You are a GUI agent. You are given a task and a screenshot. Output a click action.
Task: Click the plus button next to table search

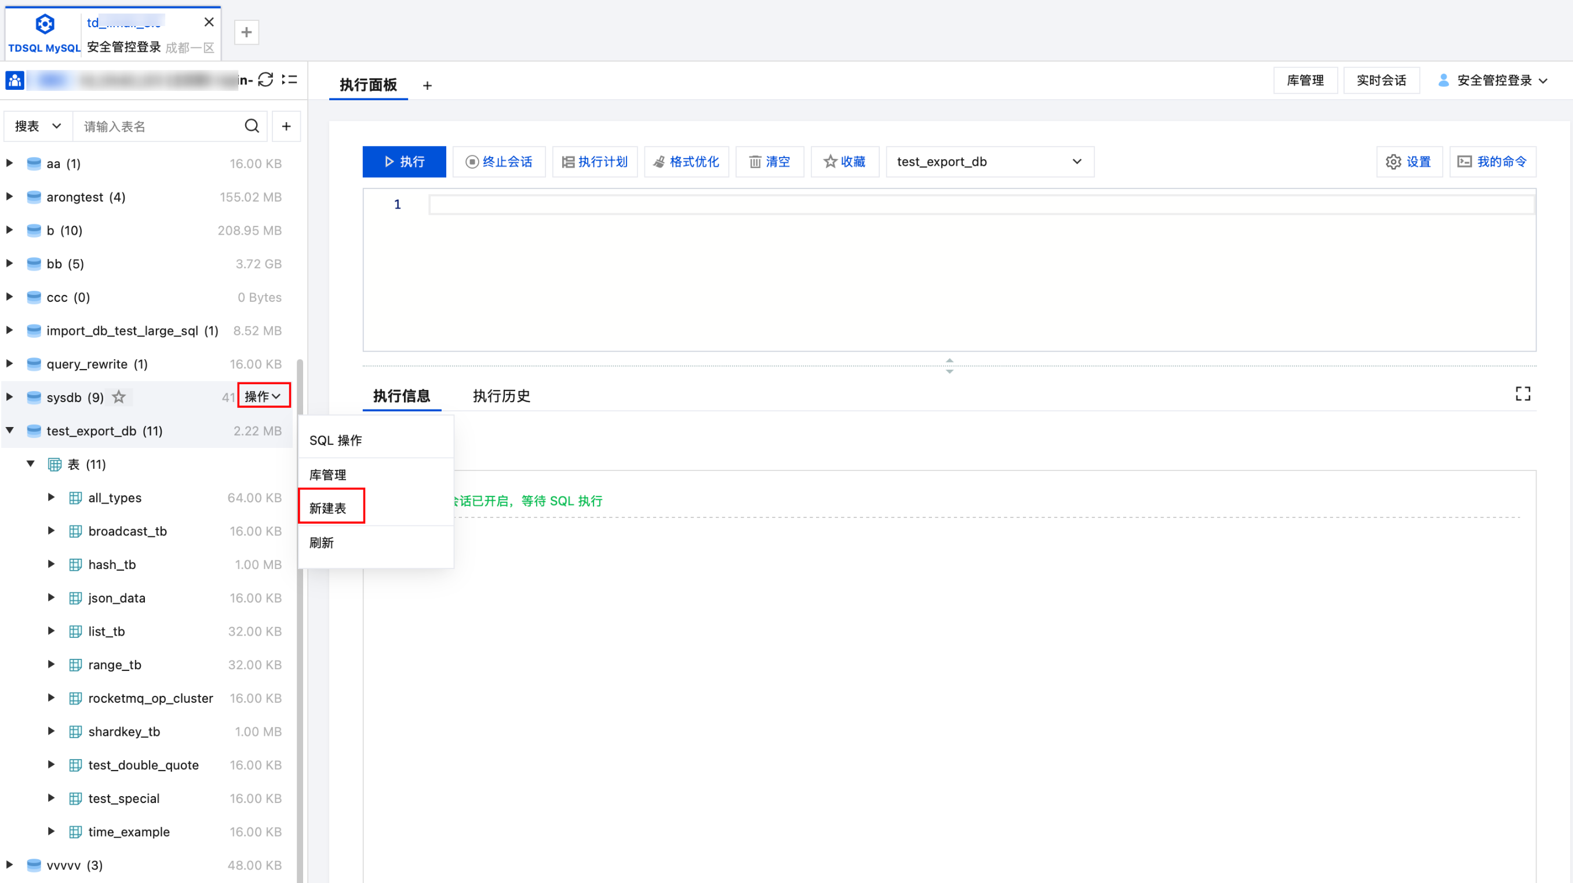(286, 126)
